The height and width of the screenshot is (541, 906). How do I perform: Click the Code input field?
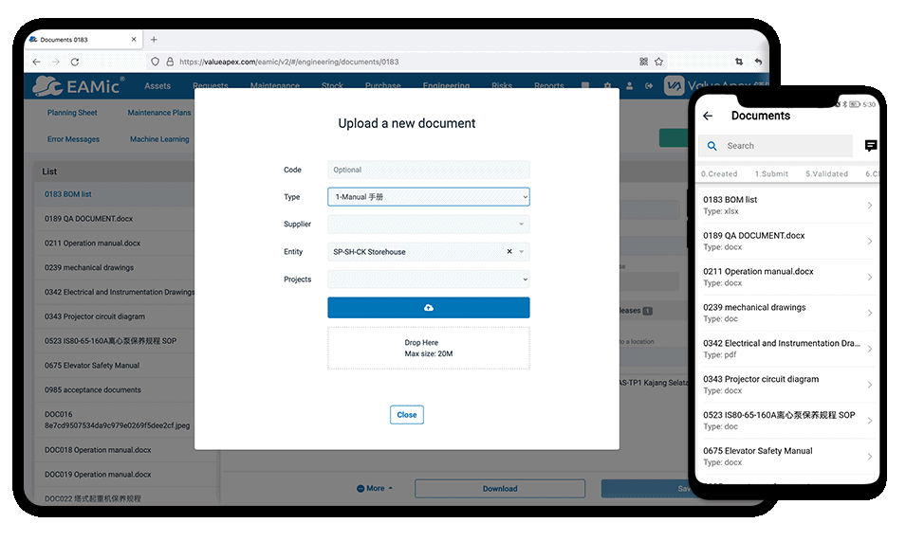click(428, 170)
